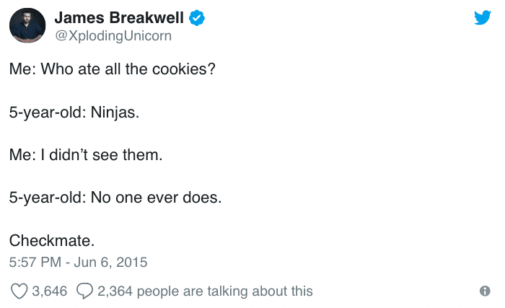Open 'people are talking about this' link

coord(225,291)
